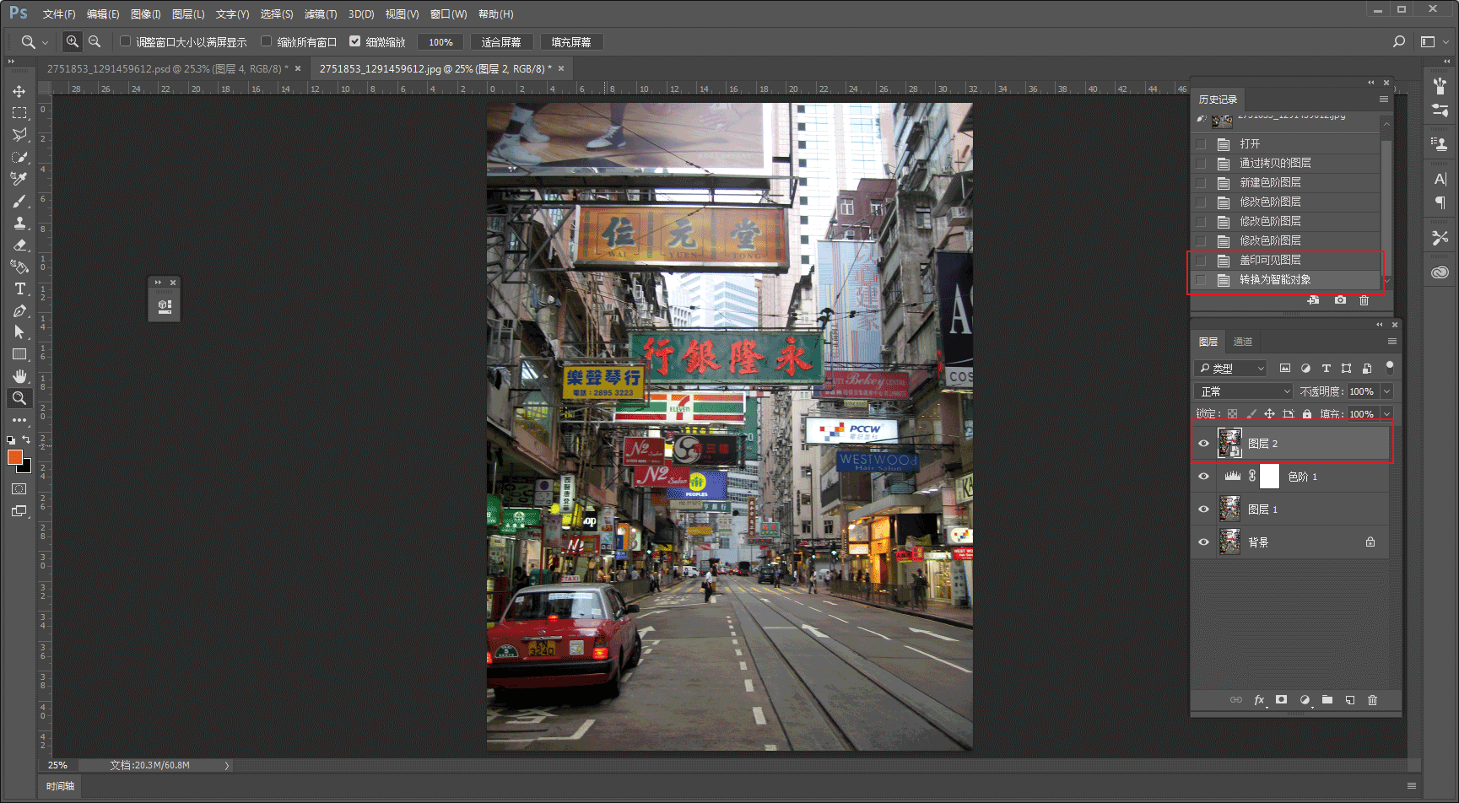This screenshot has height=803, width=1459.
Task: Enable 调整窗口大小以满屏显示 checkbox
Action: point(126,41)
